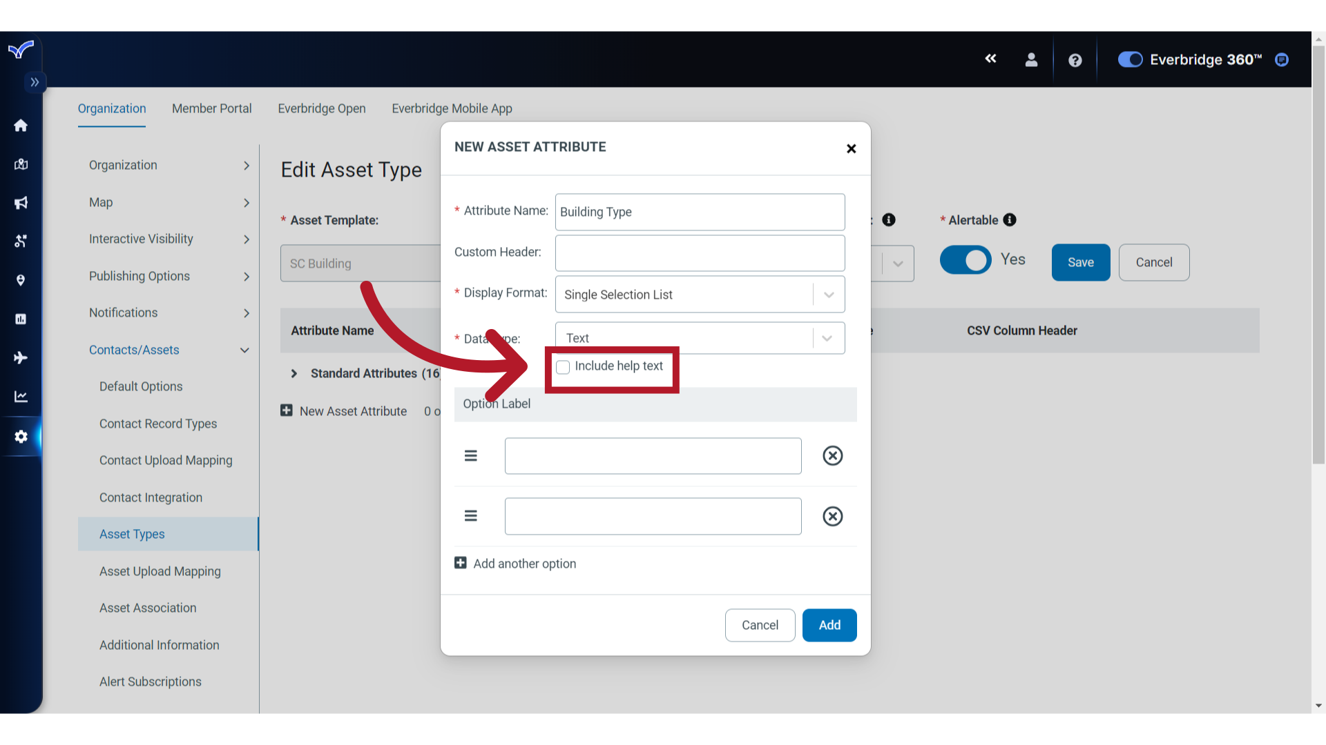
Task: Open the reports chart icon
Action: point(21,397)
